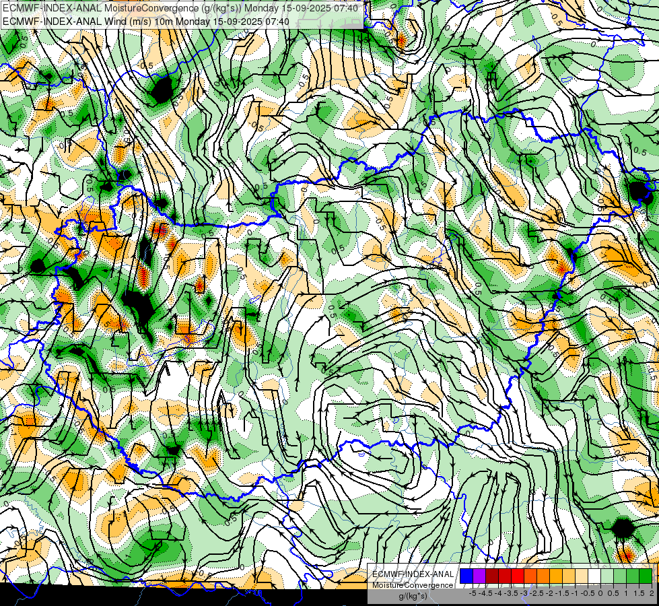Click the swatch between -2 and -1.5
659x606 pixels.
point(556,576)
